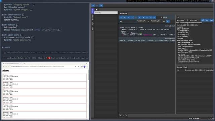Click the first blue icon in FlowStorm top toolbar
This screenshot has height=121, width=215.
click(x=93, y=5)
